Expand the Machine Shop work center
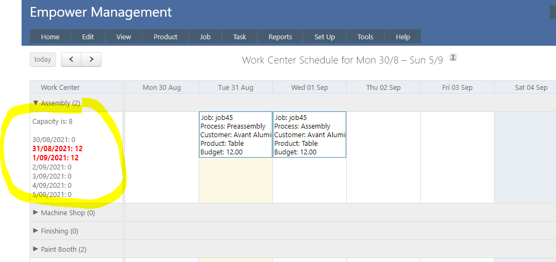 [x=36, y=213]
